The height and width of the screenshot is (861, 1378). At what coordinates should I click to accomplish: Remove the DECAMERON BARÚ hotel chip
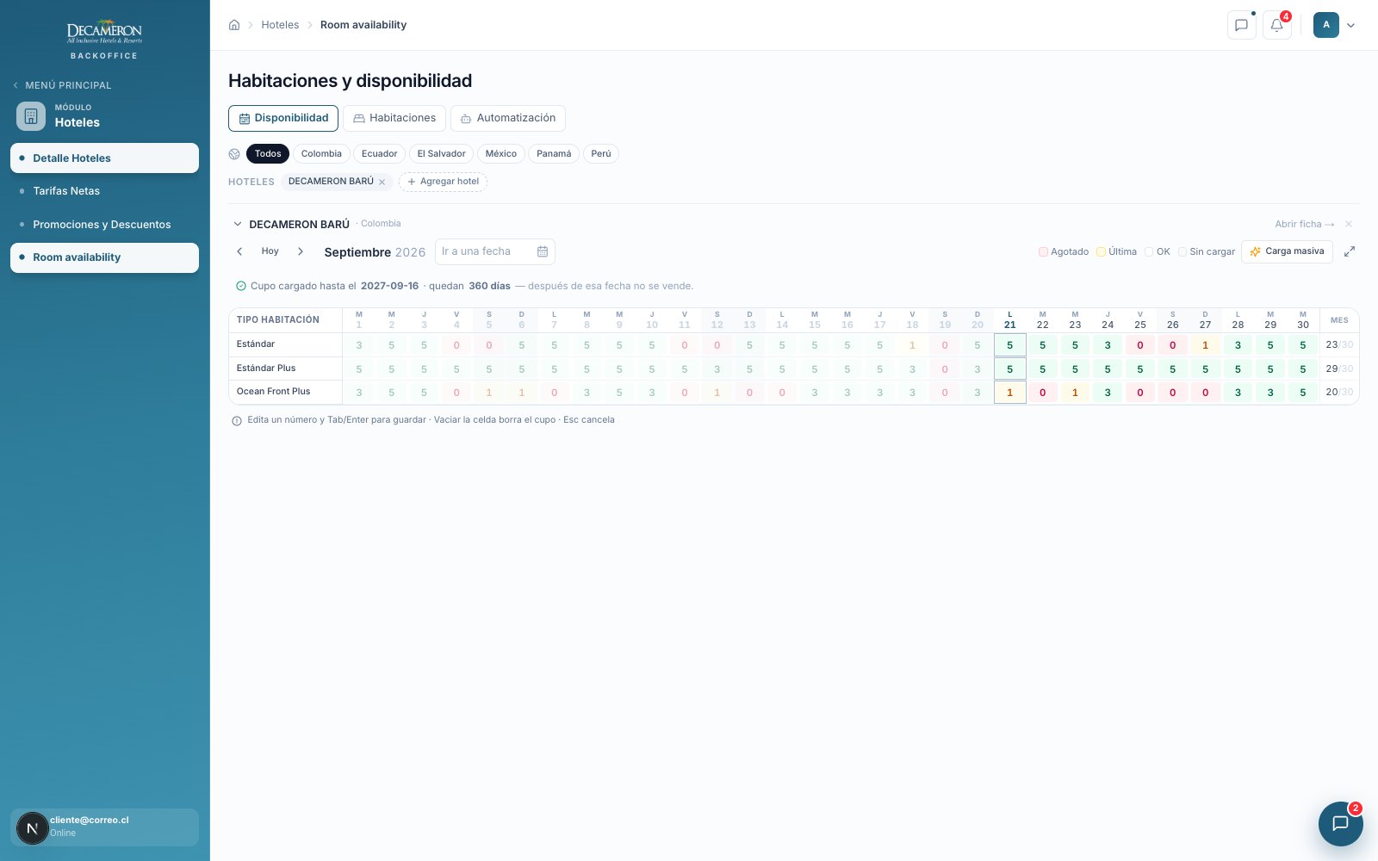382,182
